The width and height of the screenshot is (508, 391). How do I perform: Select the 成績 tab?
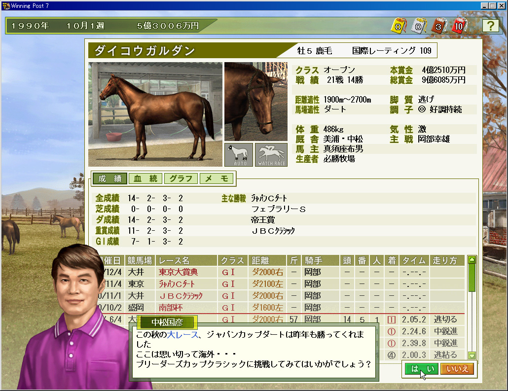(x=109, y=178)
